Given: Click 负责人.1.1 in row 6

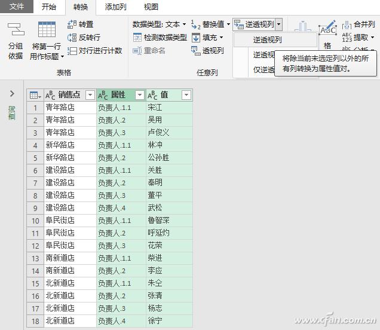Looking at the screenshot, I should point(121,170).
